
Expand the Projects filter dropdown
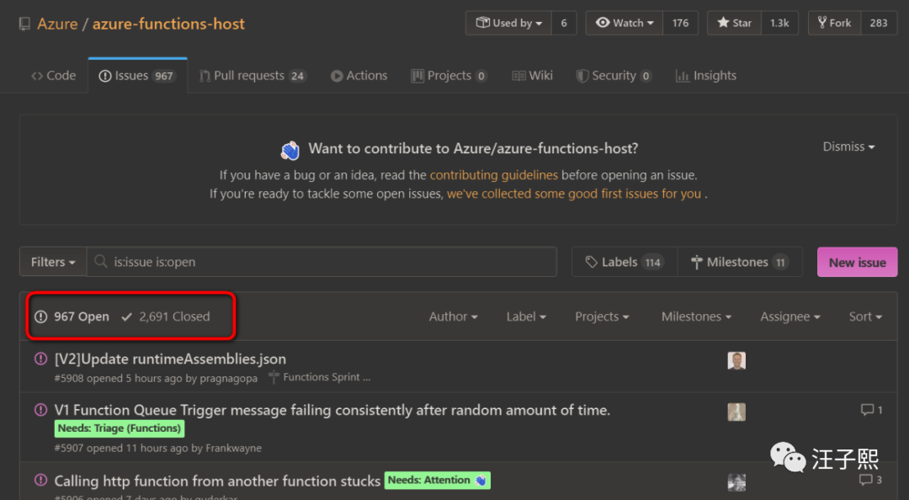tap(602, 316)
